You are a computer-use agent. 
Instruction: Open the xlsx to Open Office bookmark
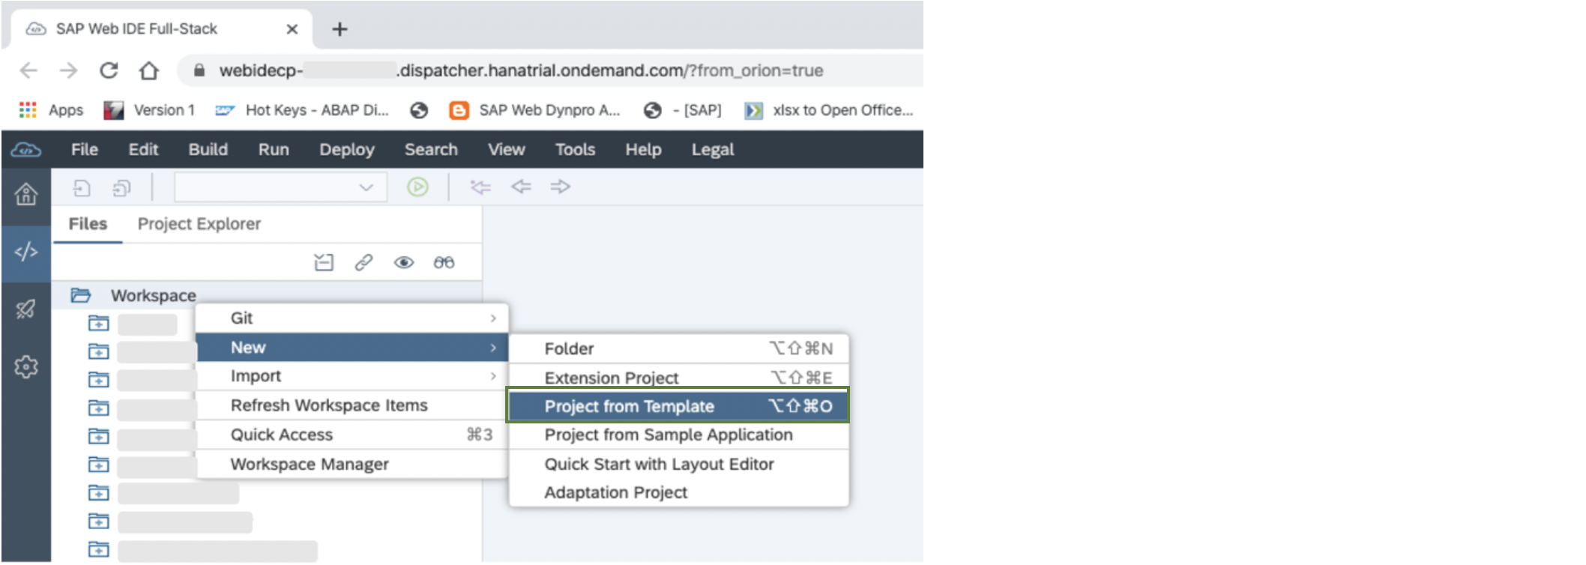click(x=829, y=110)
